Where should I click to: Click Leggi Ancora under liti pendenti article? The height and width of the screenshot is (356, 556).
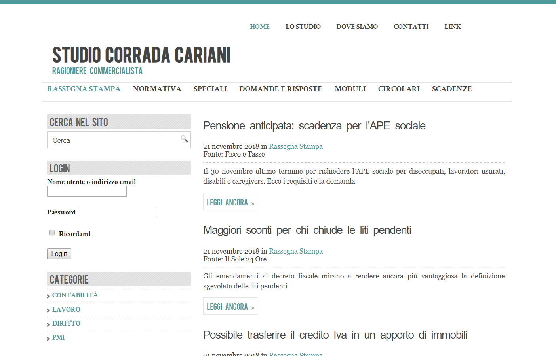click(x=230, y=307)
